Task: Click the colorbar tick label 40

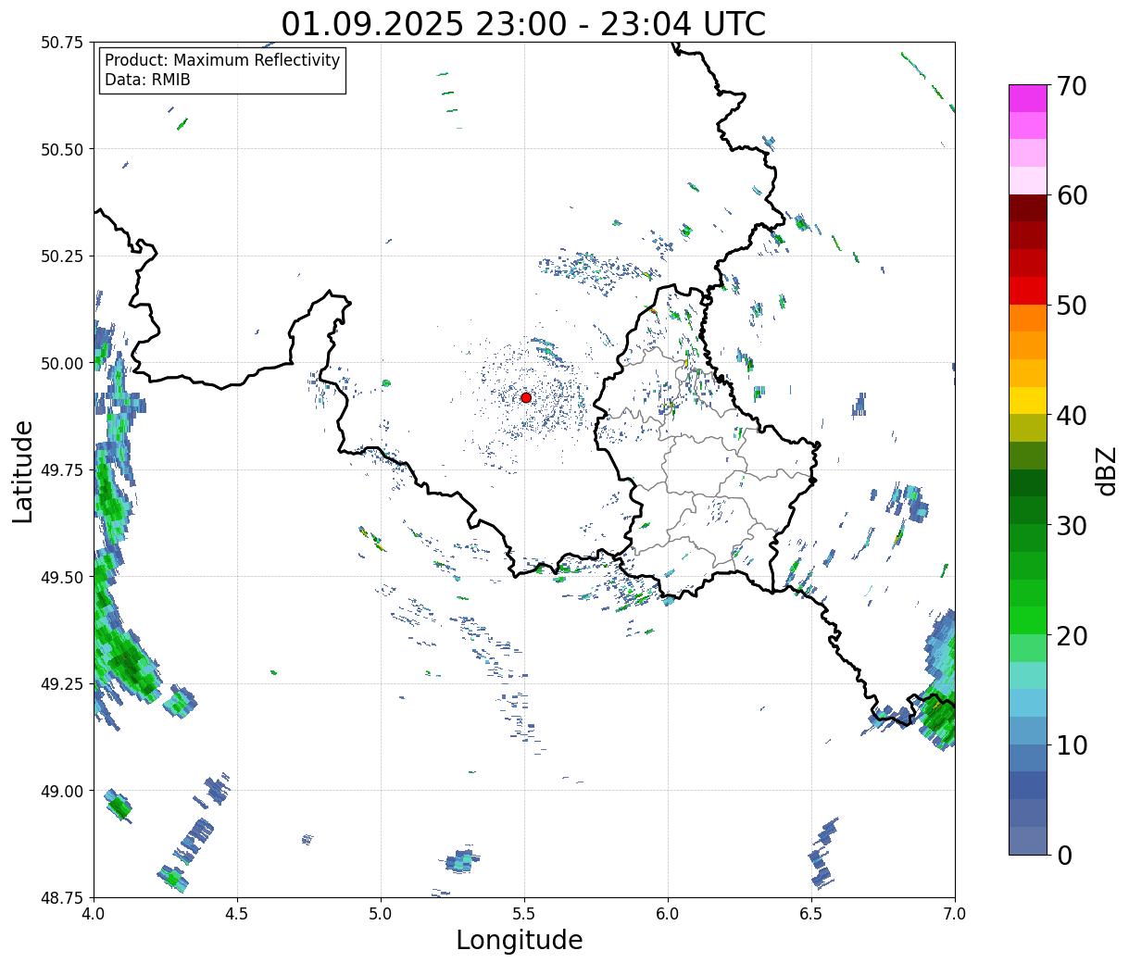Action: (1072, 415)
